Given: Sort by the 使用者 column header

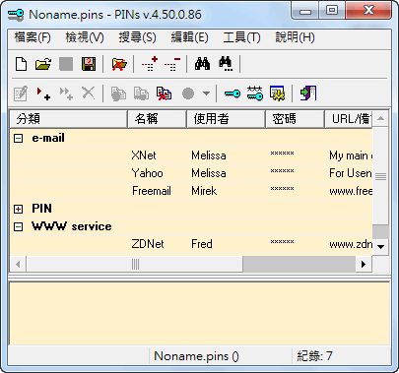Looking at the screenshot, I should tap(226, 119).
